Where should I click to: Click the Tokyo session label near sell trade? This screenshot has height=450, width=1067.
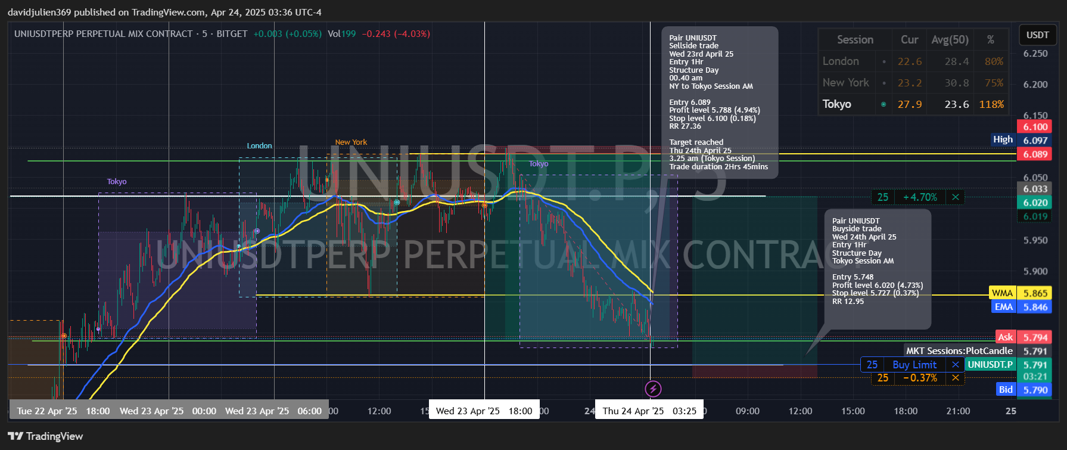pos(539,164)
